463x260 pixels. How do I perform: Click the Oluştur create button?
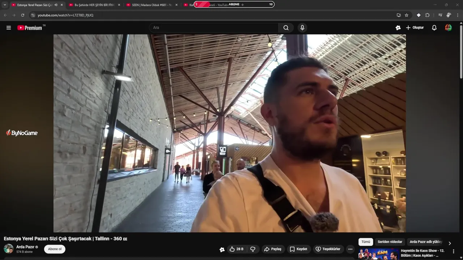[415, 28]
